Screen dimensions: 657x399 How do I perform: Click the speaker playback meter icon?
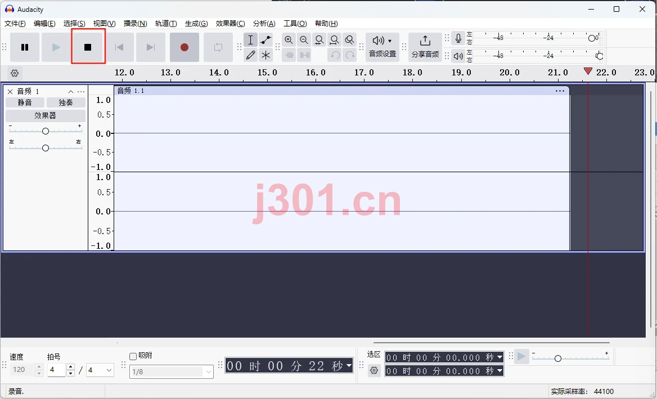[458, 56]
